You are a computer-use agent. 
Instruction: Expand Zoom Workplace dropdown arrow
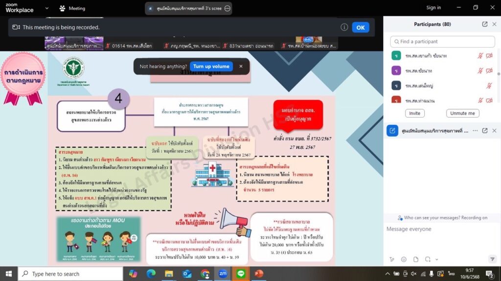pos(47,8)
